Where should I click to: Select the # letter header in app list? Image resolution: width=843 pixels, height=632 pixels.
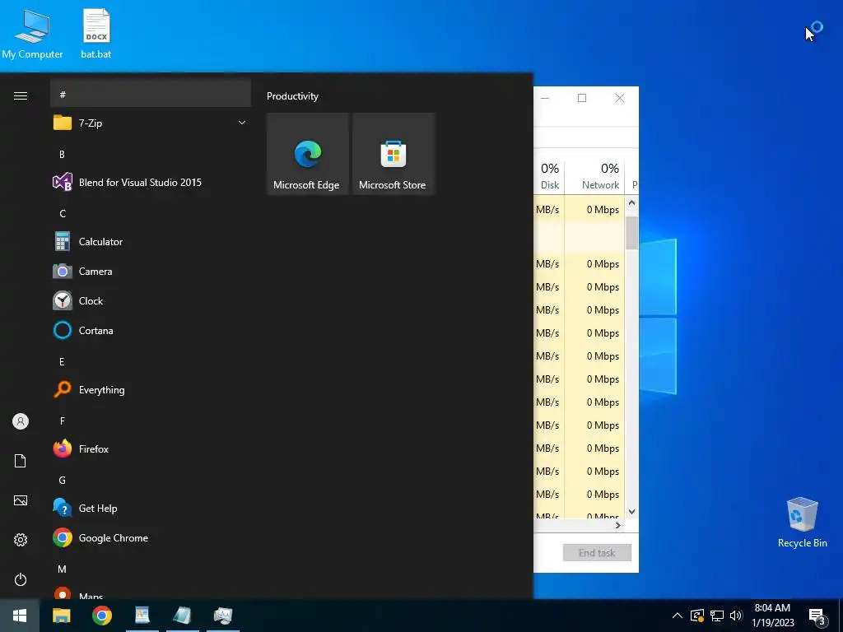click(151, 94)
